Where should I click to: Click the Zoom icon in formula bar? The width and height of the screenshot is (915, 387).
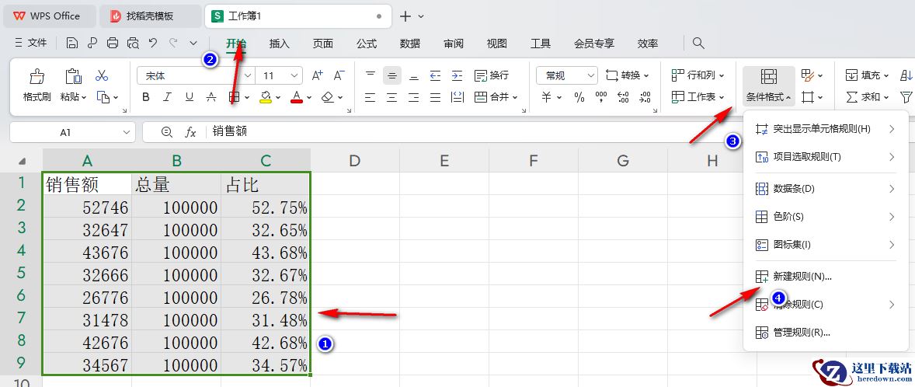pos(167,132)
